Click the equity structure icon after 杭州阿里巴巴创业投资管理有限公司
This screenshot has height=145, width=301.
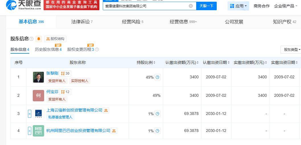[x=114, y=131]
